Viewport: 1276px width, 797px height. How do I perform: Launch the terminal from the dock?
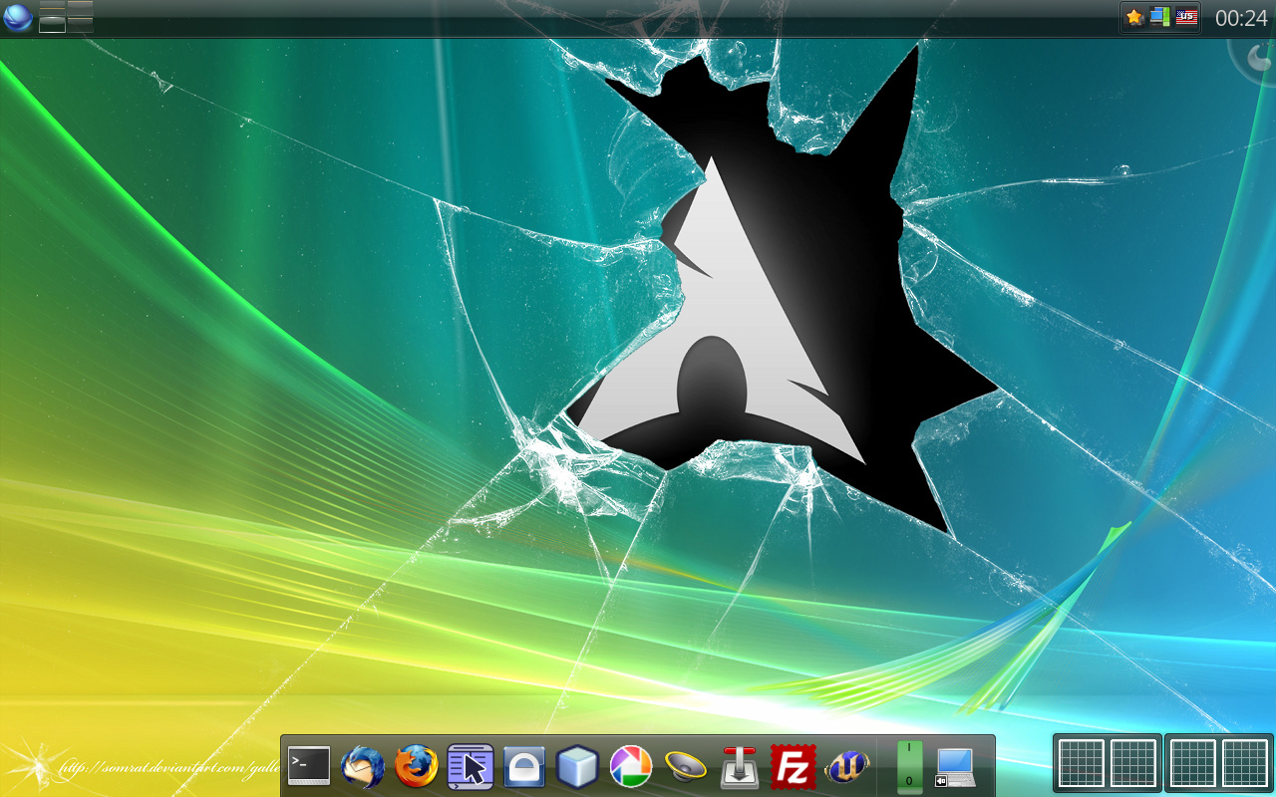(x=309, y=766)
